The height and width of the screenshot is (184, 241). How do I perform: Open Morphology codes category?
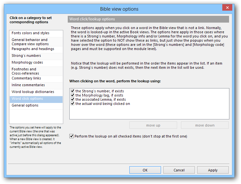point(36,63)
